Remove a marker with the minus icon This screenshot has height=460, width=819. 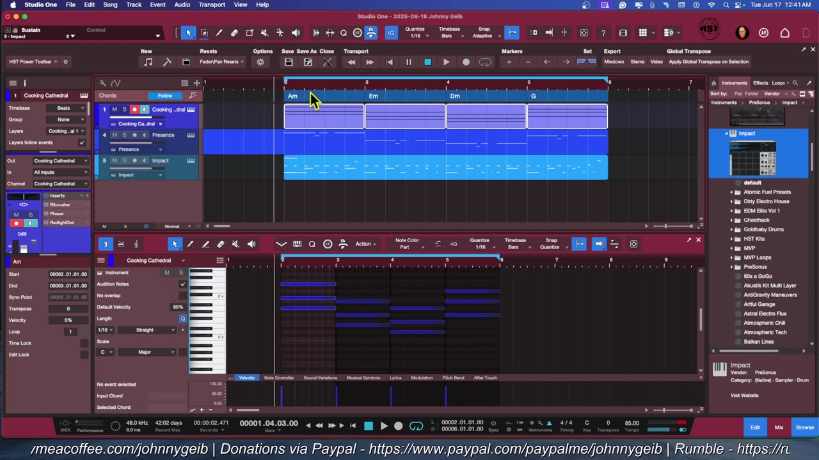click(528, 62)
